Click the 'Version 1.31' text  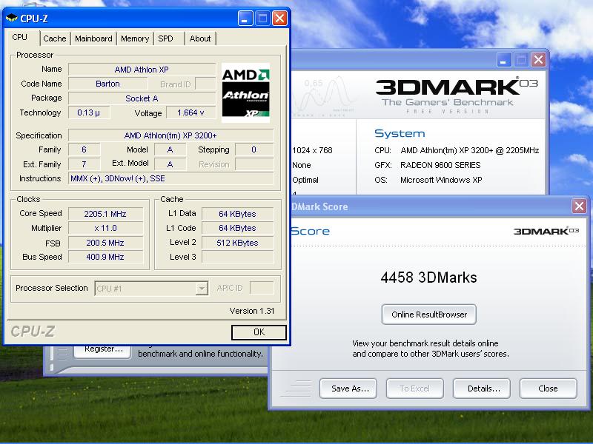(252, 311)
